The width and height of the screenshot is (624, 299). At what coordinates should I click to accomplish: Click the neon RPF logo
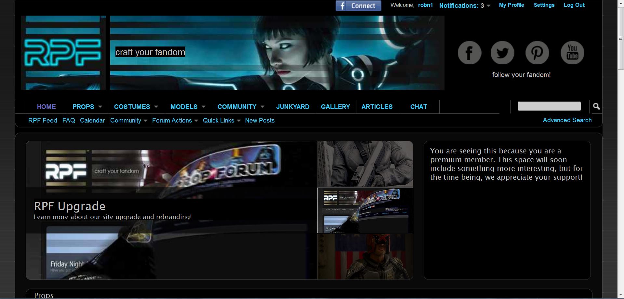(63, 53)
